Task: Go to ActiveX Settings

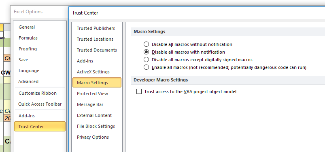Action: [x=93, y=72]
